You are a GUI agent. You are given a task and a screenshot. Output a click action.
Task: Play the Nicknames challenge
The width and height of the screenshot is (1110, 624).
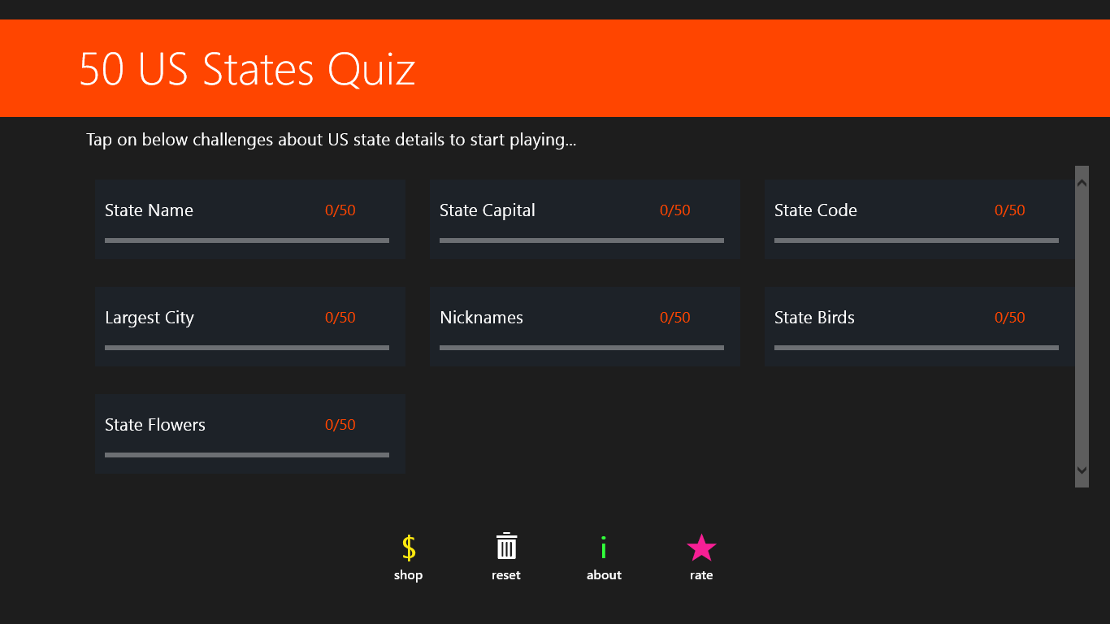click(x=584, y=327)
